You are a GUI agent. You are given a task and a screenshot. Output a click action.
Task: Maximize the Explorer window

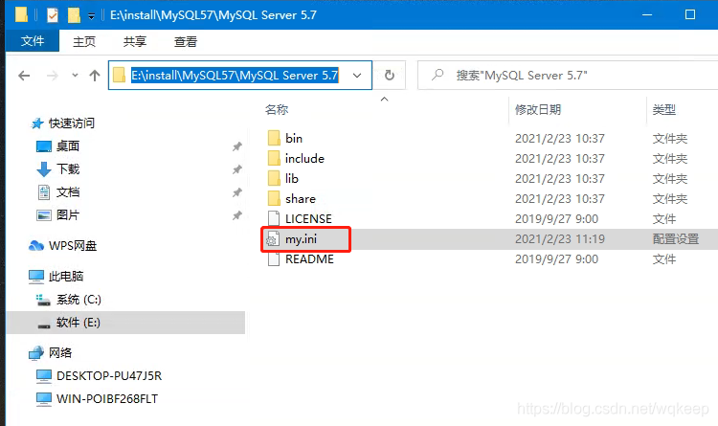click(x=690, y=14)
